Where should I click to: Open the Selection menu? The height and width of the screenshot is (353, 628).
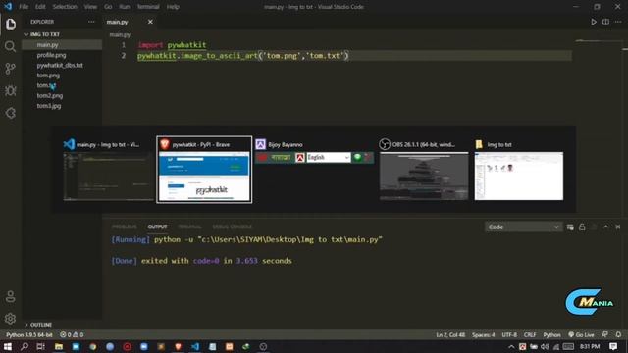65,7
